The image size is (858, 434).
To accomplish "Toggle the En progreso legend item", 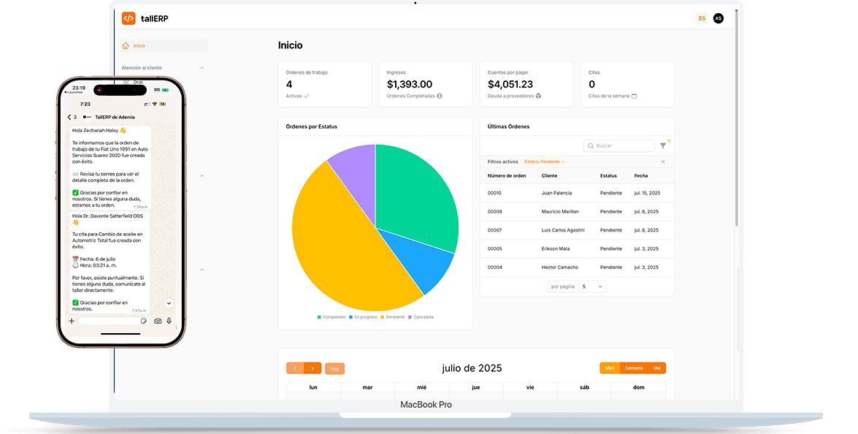I will click(363, 317).
